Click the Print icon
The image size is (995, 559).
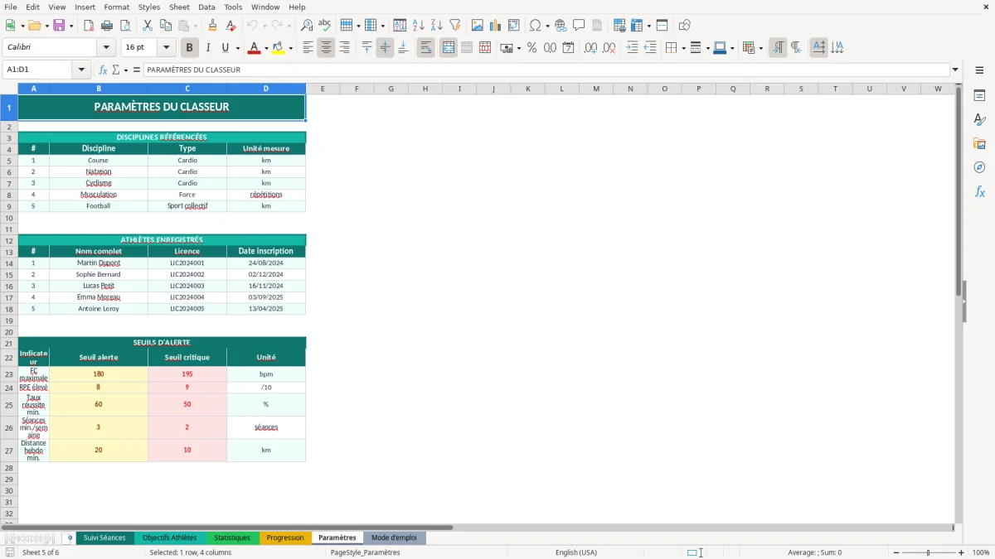[108, 26]
